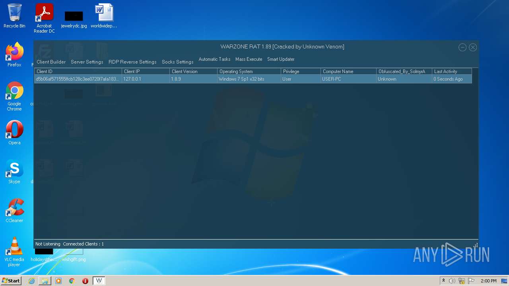Image resolution: width=509 pixels, height=286 pixels.
Task: Open Action Center flag icon
Action: pos(471,281)
